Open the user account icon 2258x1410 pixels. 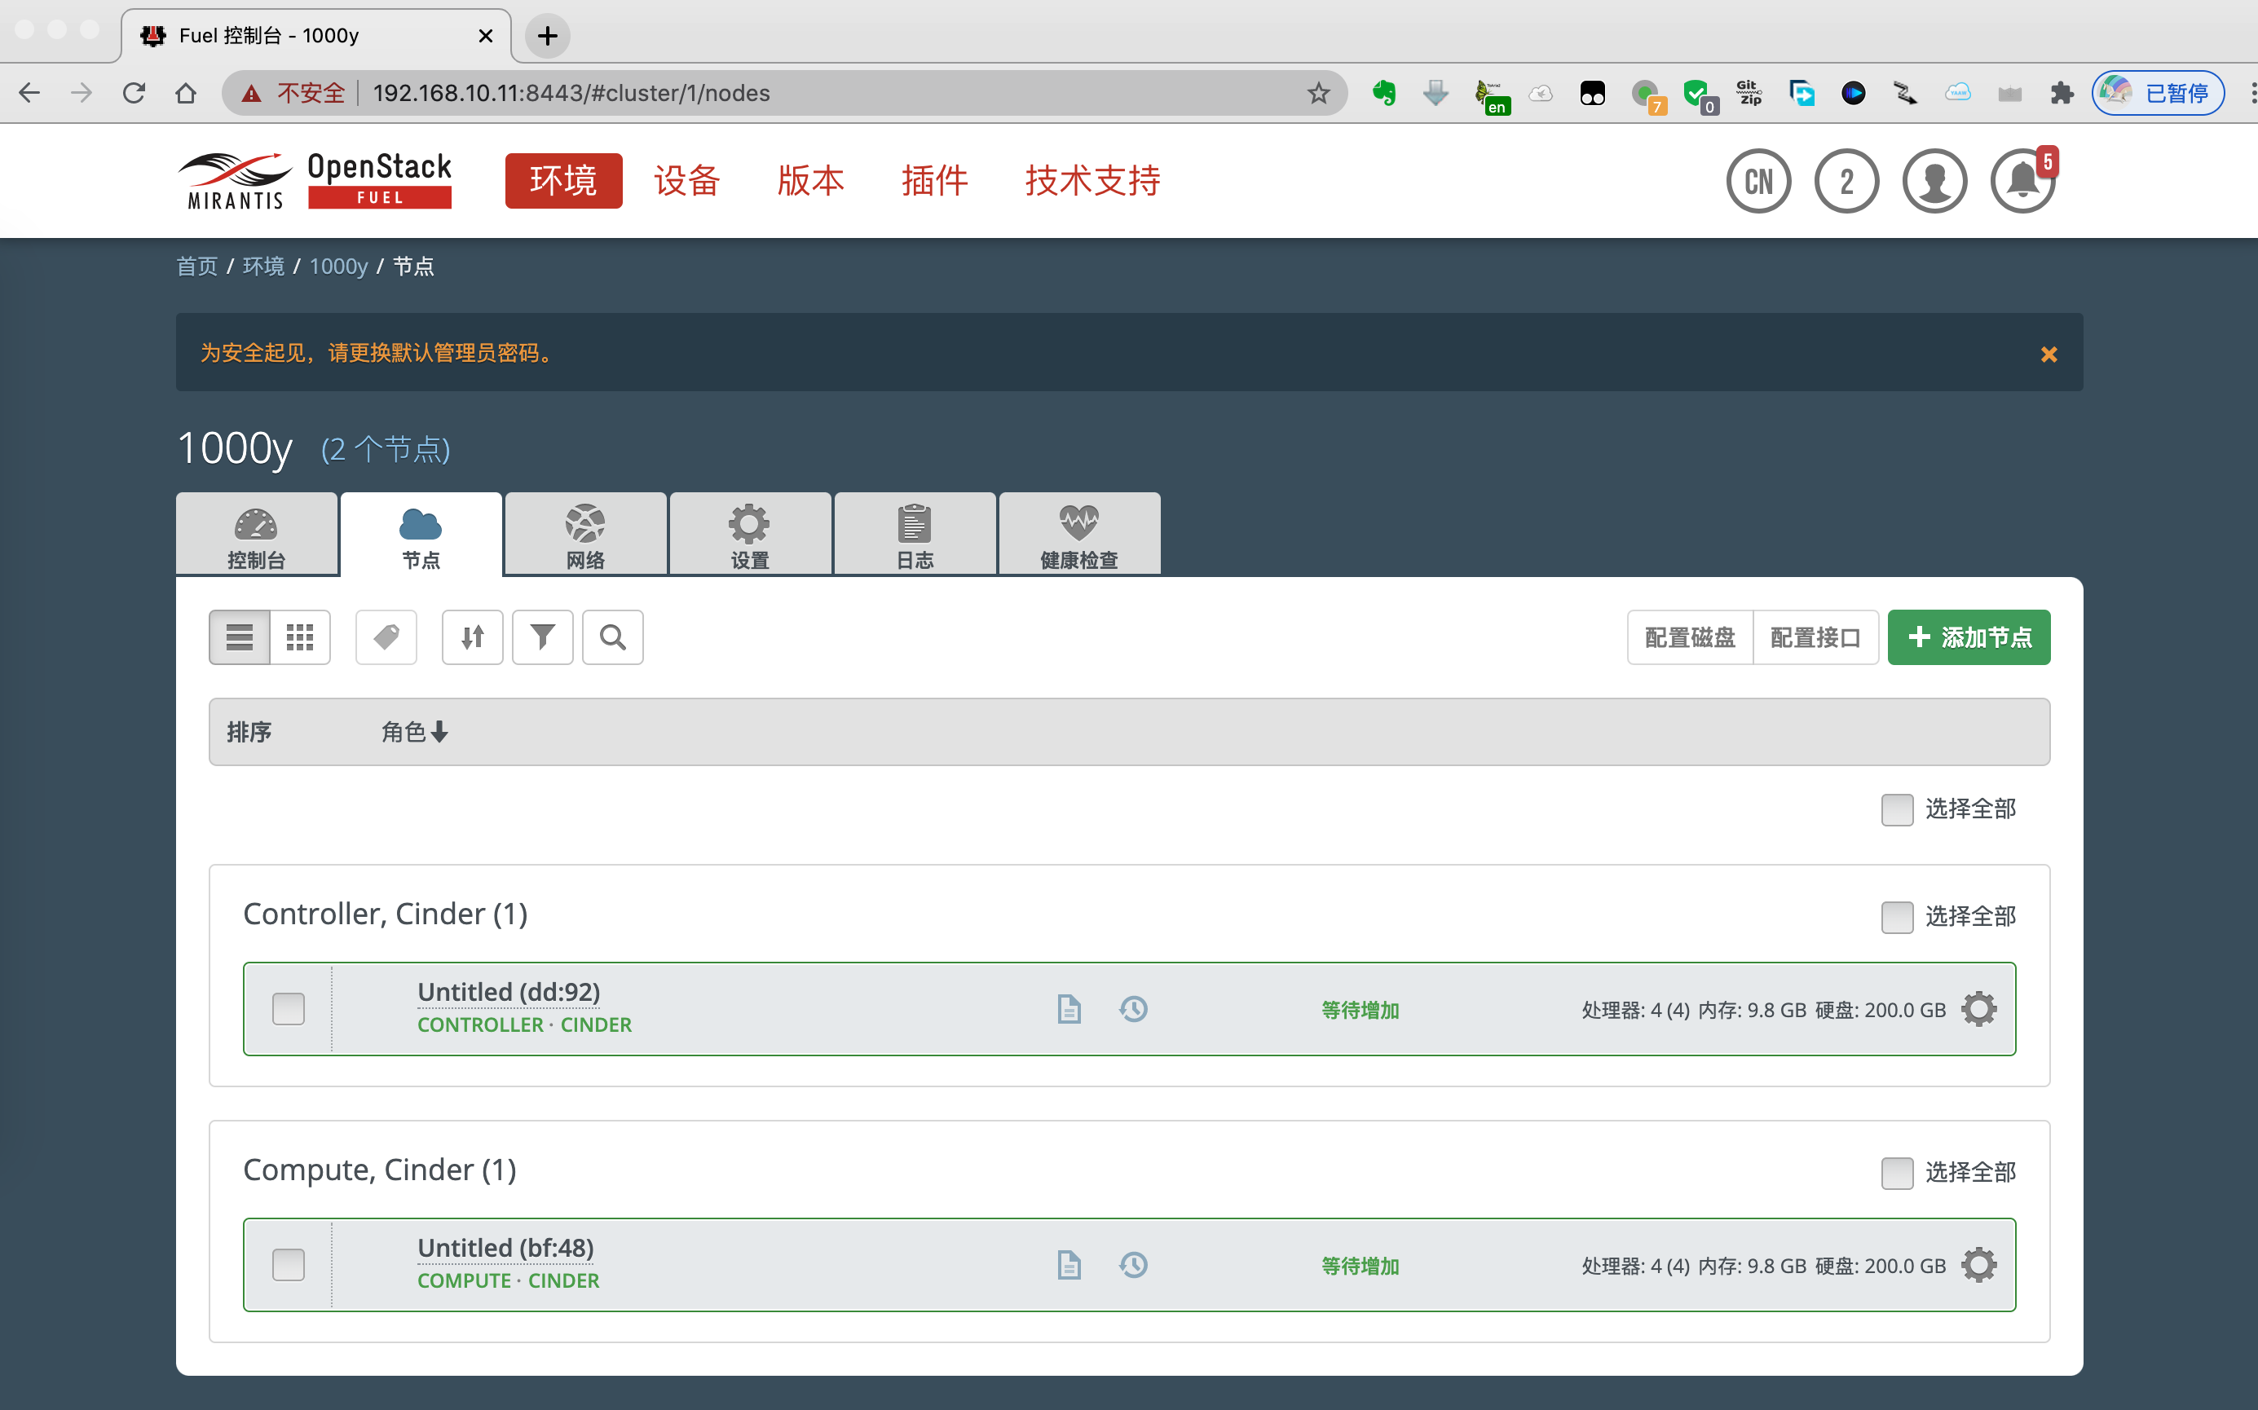[1934, 181]
